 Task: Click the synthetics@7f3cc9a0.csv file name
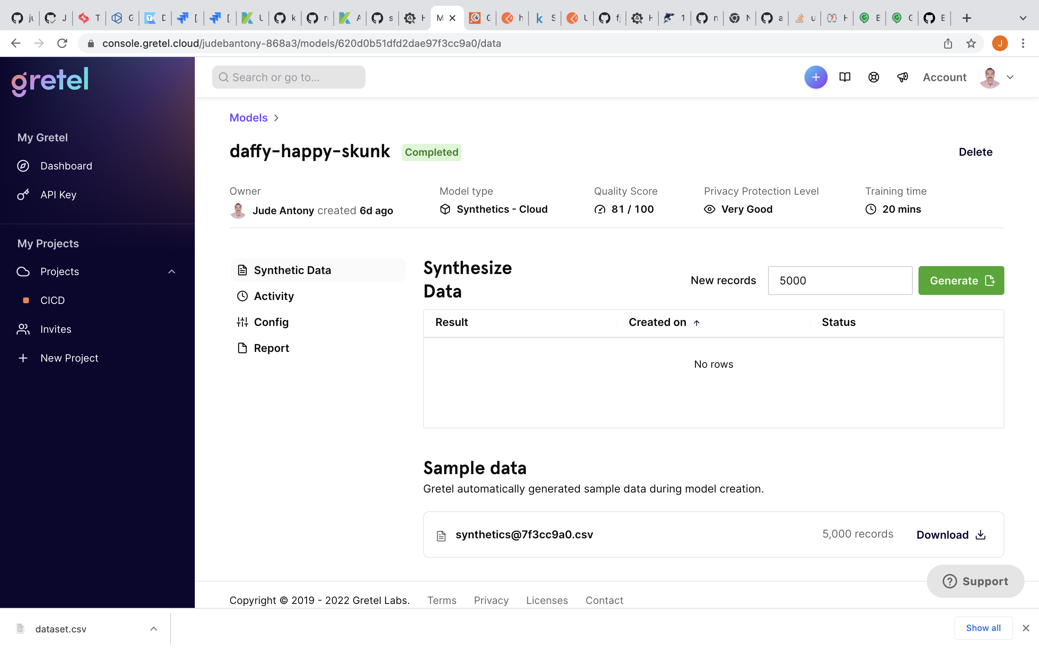(x=524, y=534)
